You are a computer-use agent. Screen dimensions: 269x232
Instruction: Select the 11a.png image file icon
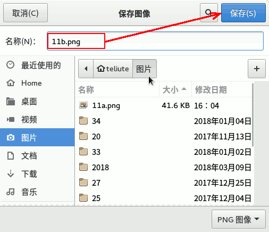[x=83, y=105]
